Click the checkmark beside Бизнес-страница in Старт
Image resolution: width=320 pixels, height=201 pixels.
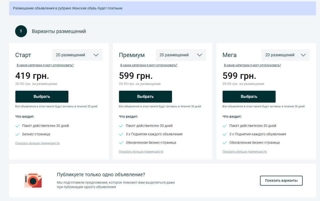click(18, 134)
